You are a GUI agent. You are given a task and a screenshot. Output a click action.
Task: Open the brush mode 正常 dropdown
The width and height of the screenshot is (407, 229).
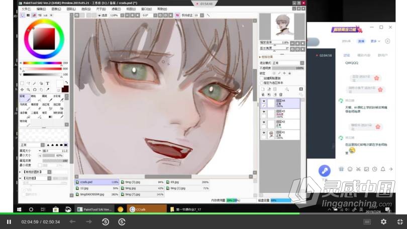[43, 145]
